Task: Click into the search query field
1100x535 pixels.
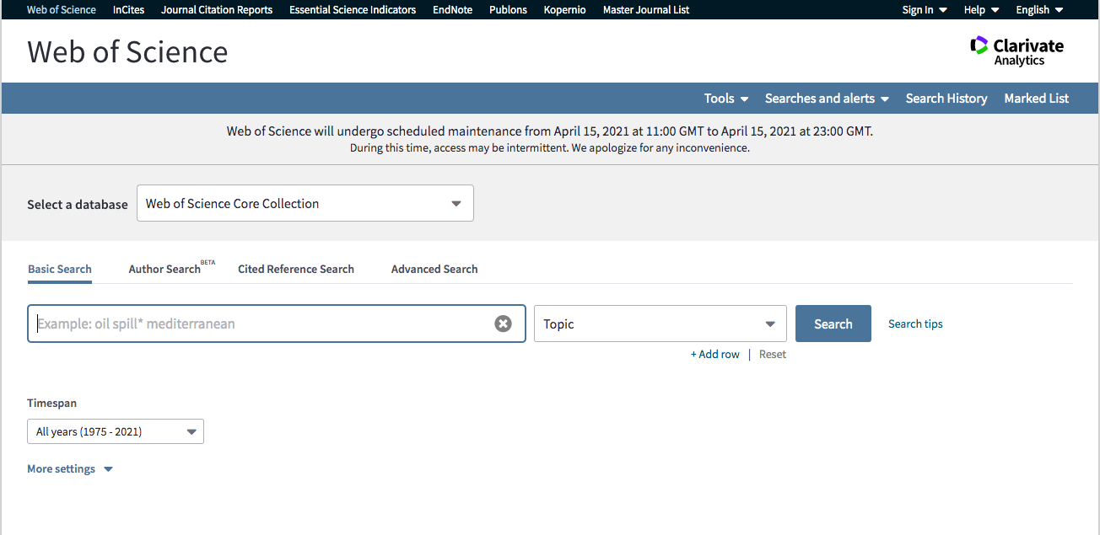Action: tap(262, 324)
